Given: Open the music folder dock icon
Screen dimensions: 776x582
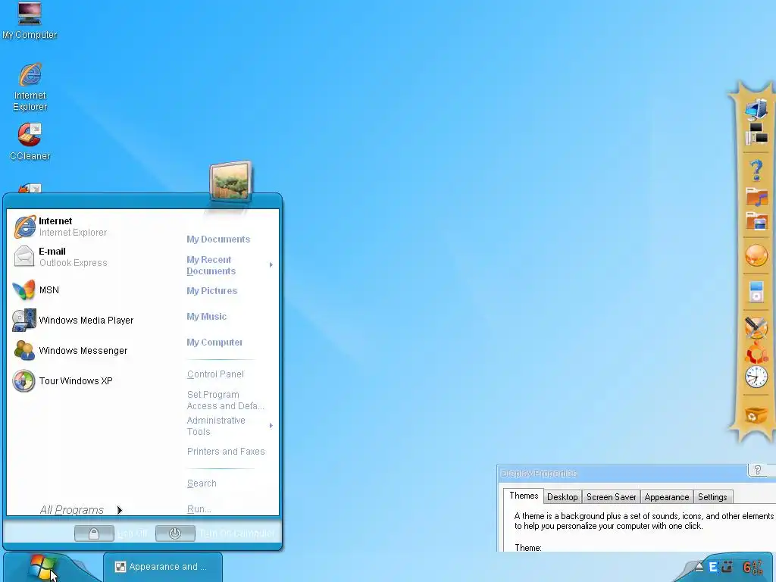Looking at the screenshot, I should 756,196.
